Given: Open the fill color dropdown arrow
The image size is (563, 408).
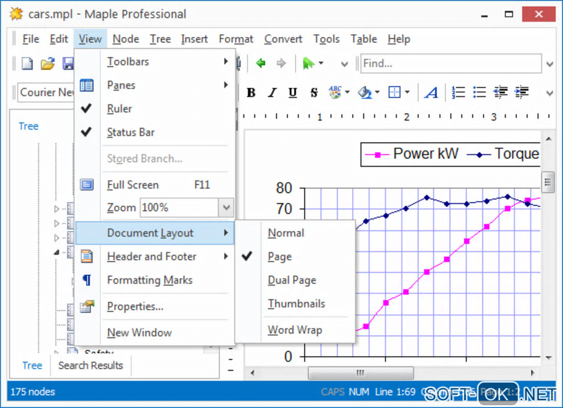Looking at the screenshot, I should click(378, 92).
